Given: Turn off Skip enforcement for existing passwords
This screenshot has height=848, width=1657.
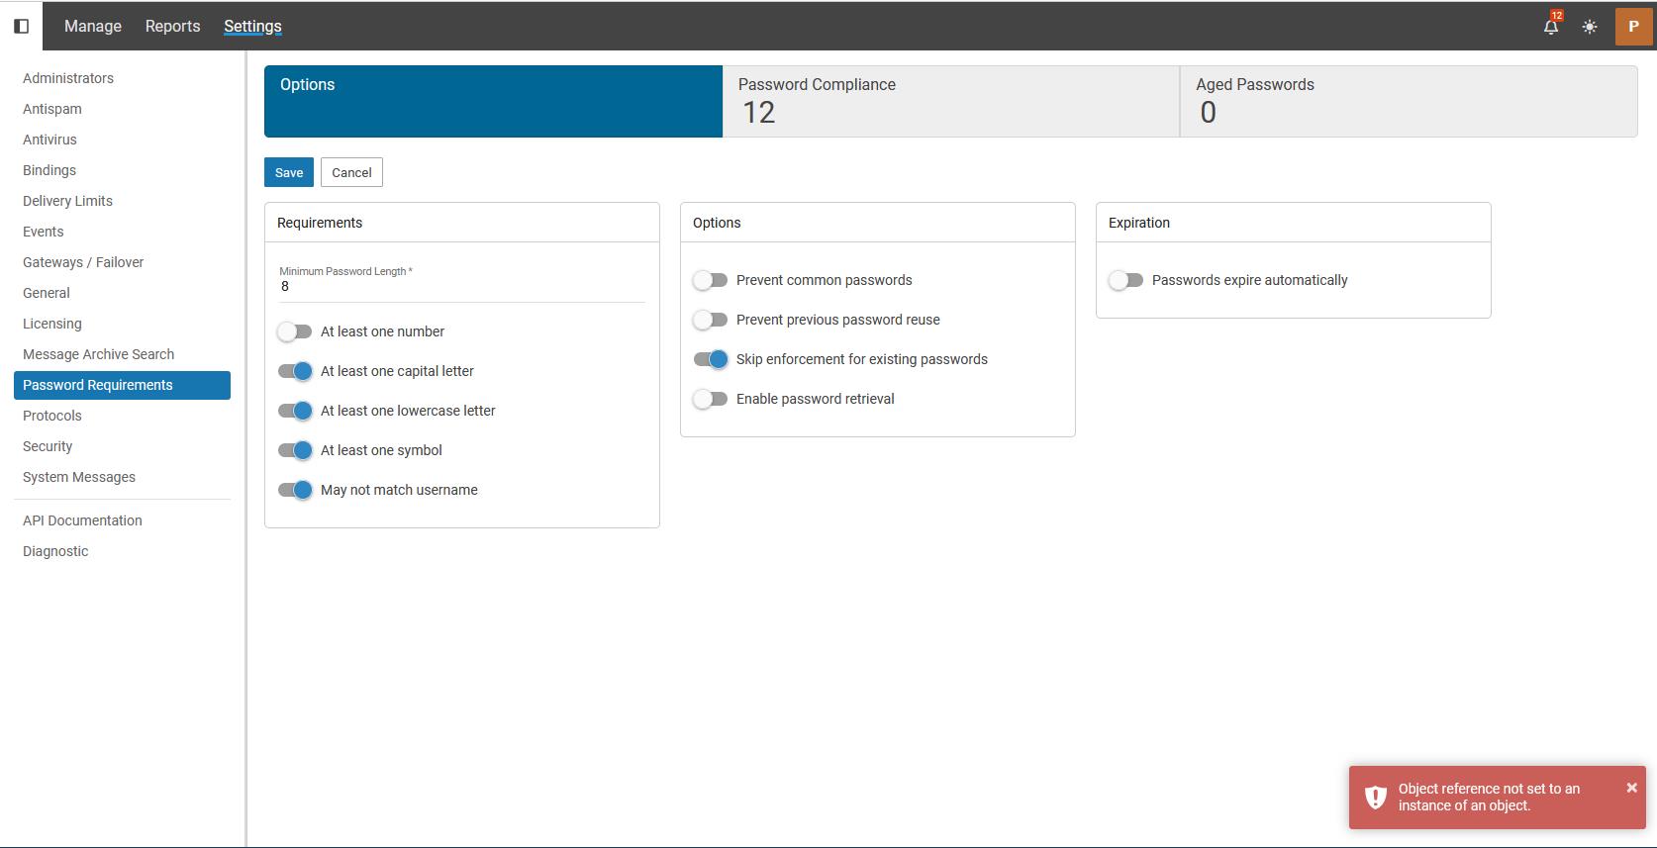Looking at the screenshot, I should point(711,359).
